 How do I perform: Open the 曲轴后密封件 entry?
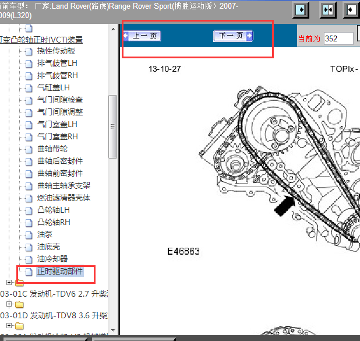60,161
